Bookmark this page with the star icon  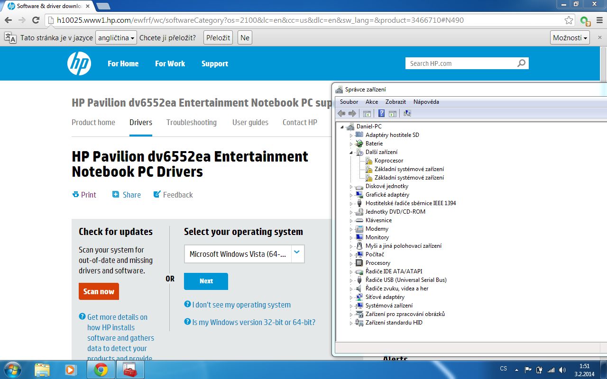click(569, 20)
